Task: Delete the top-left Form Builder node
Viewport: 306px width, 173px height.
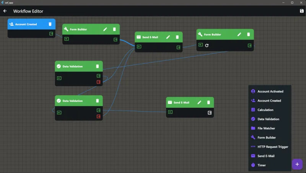Action: coord(114,29)
